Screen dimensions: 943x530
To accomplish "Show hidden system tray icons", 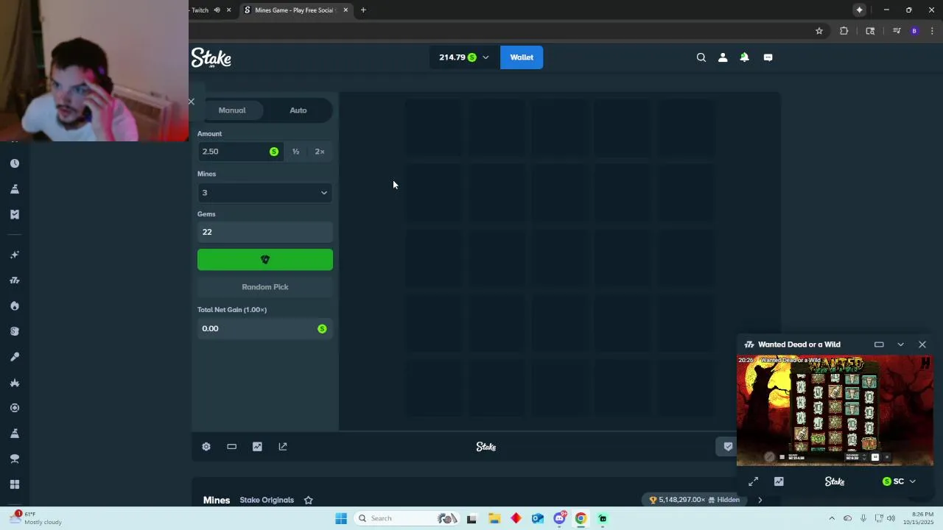I will click(x=832, y=518).
